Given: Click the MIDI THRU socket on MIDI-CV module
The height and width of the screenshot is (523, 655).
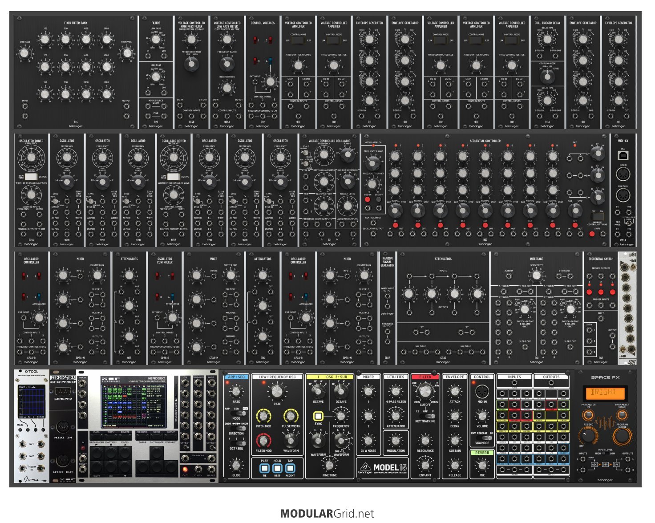Looking at the screenshot, I should [x=623, y=195].
